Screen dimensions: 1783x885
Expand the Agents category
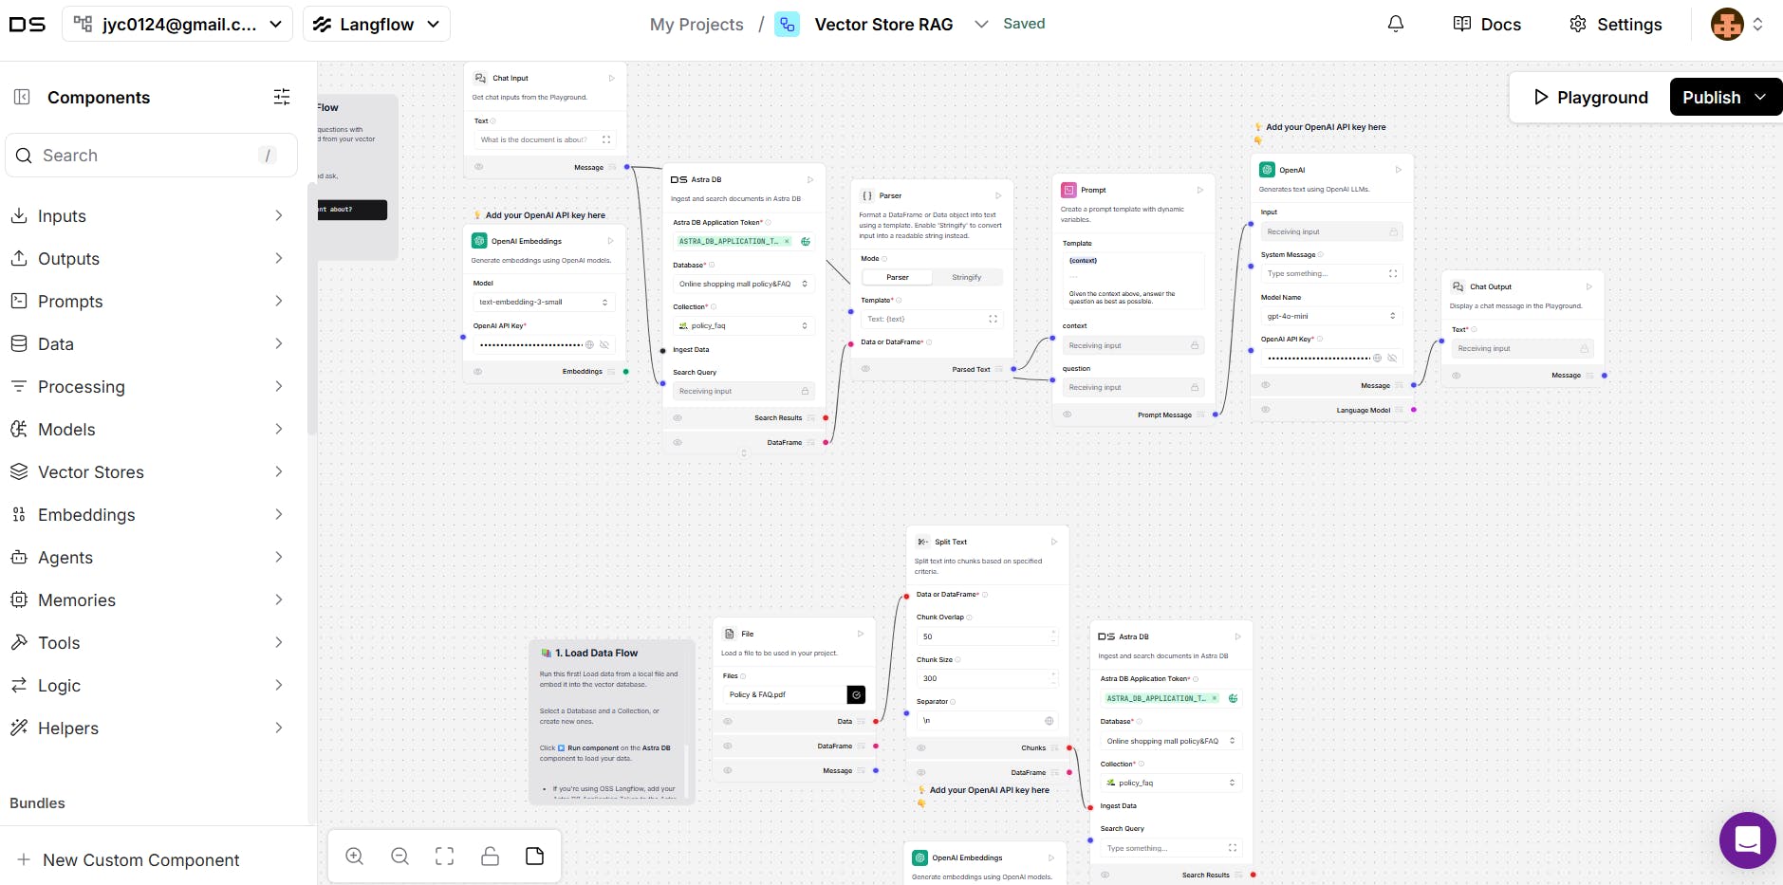pyautogui.click(x=147, y=557)
